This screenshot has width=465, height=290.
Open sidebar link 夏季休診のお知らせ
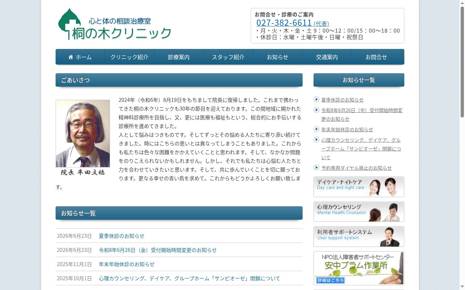coord(342,100)
